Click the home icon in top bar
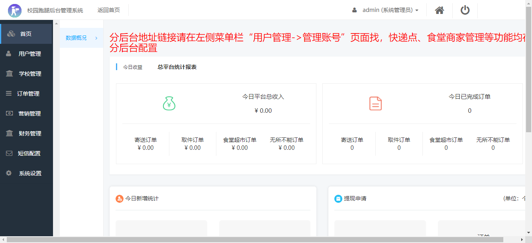Viewport: 532px width, 243px height. tap(439, 10)
